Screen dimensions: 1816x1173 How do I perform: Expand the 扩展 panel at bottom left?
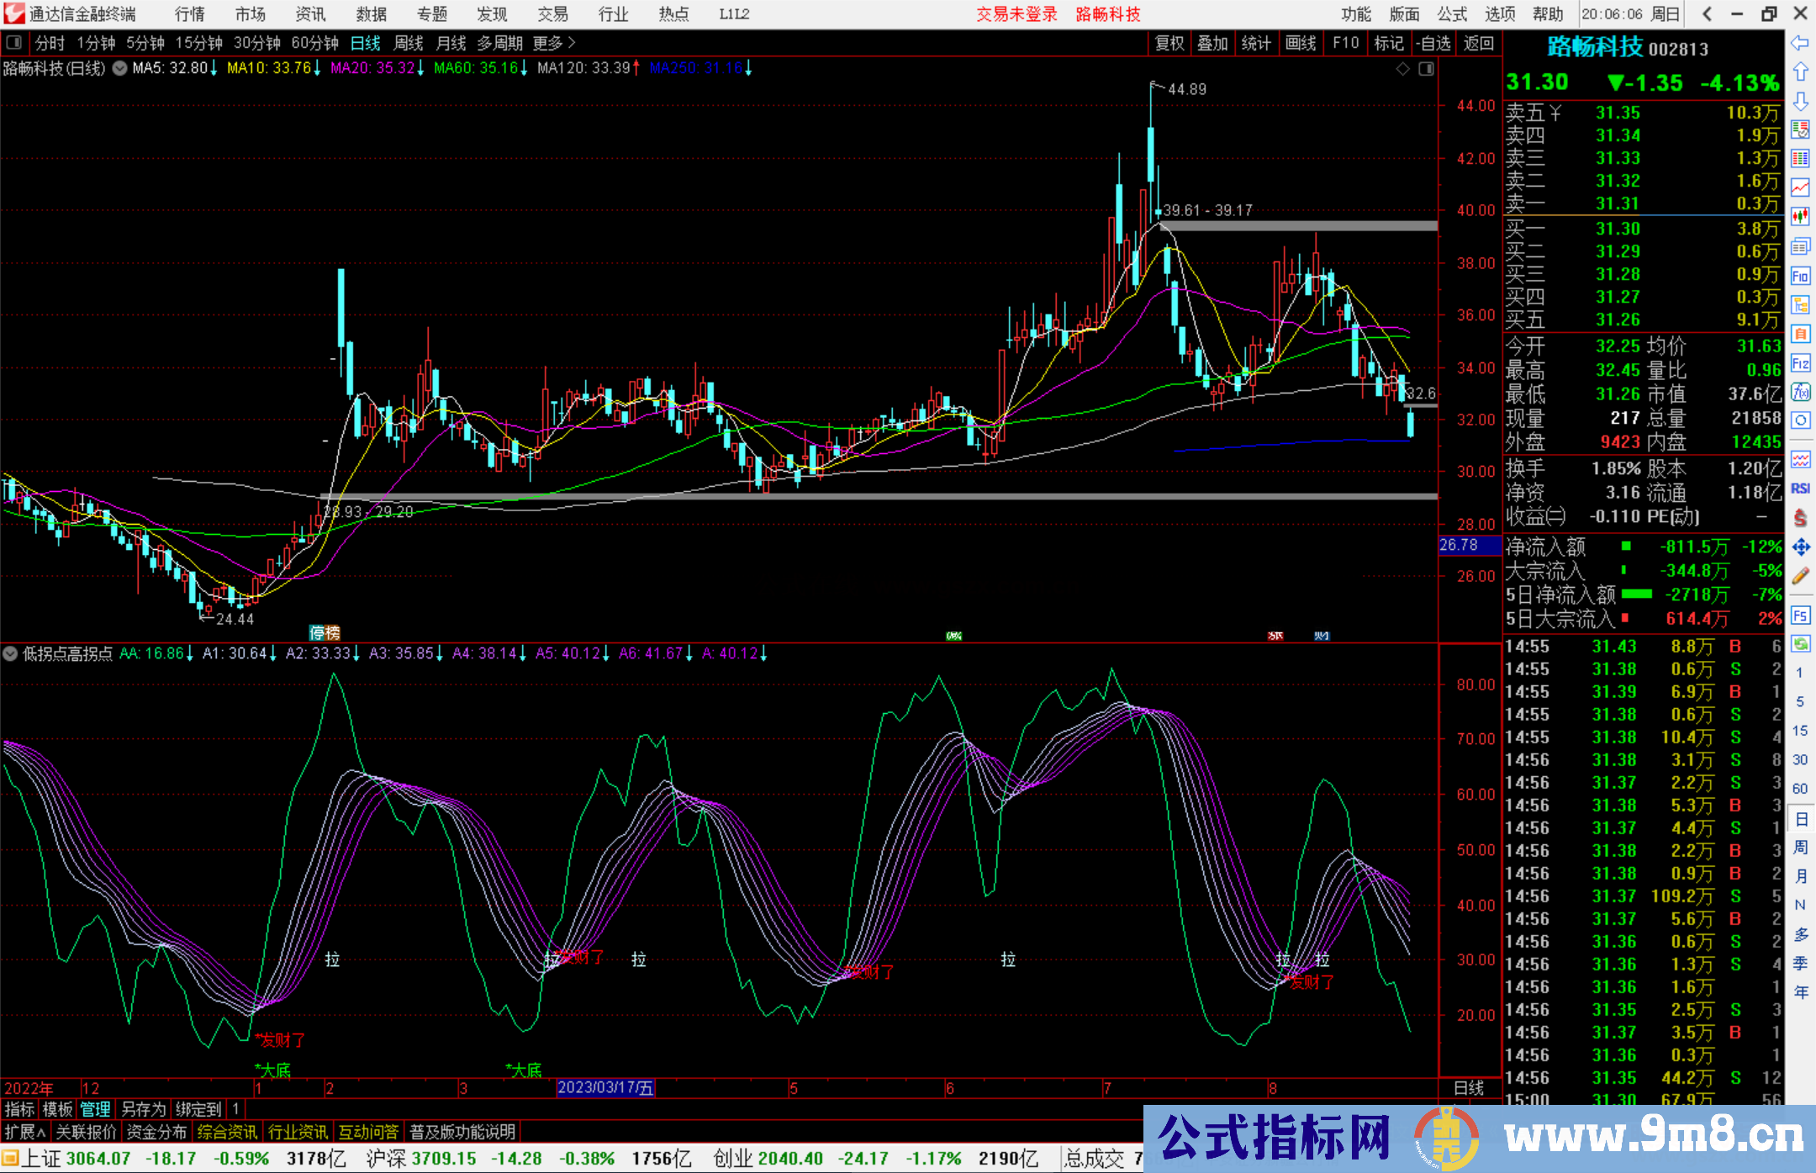[25, 1132]
